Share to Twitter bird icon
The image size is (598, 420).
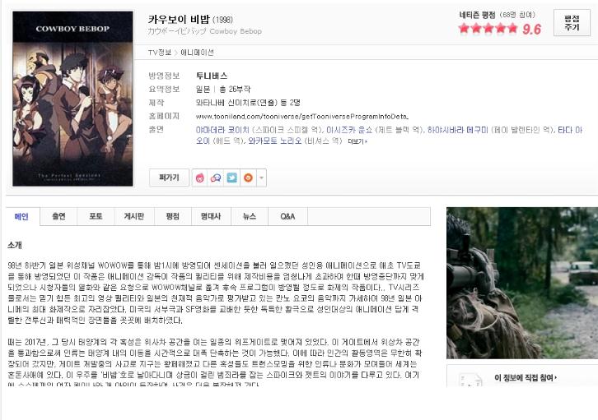tap(232, 178)
